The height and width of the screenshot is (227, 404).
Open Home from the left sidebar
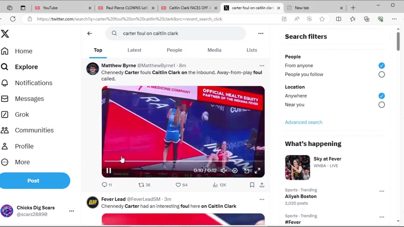16,51
